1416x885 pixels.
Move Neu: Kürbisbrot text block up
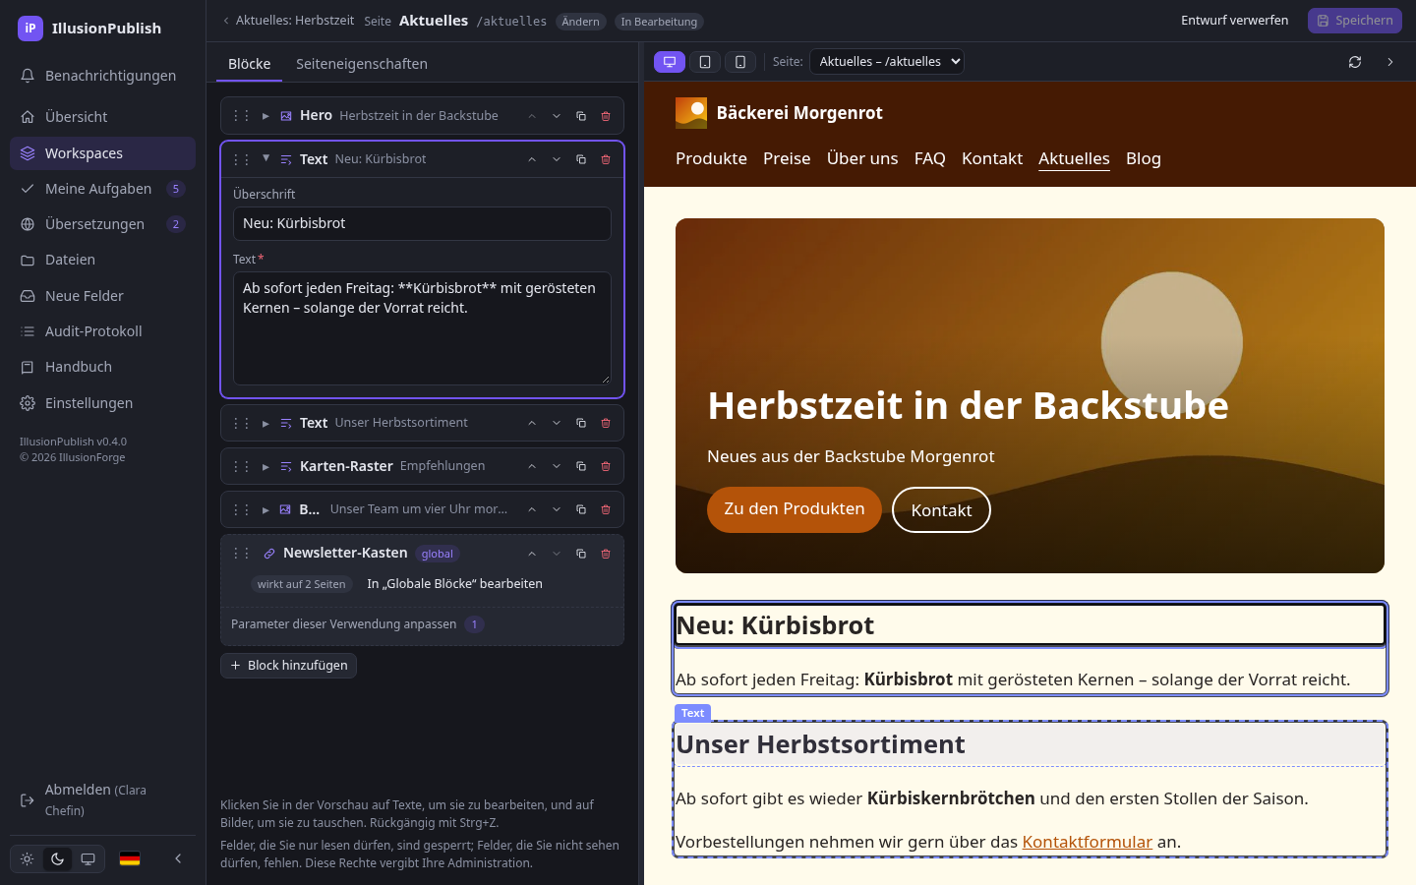tap(532, 159)
